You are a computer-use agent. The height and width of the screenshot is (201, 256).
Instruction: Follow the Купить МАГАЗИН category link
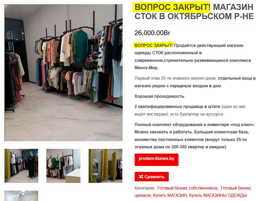click(170, 195)
